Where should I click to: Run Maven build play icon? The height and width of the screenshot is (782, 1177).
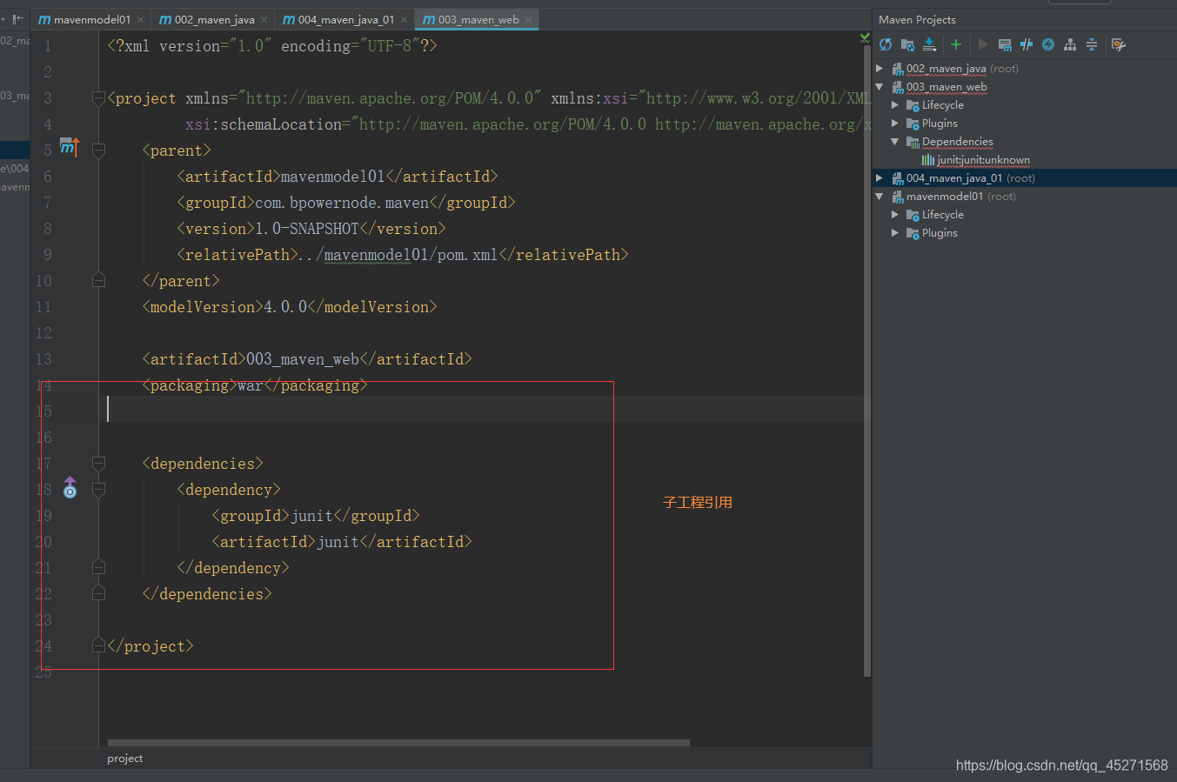point(983,44)
